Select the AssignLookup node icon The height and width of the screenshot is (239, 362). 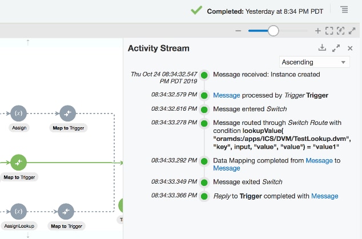click(x=18, y=212)
